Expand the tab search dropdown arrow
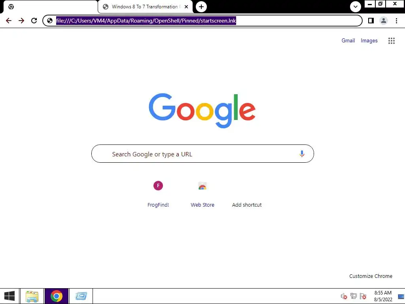Screen dimensions: 405x304 click(356, 7)
